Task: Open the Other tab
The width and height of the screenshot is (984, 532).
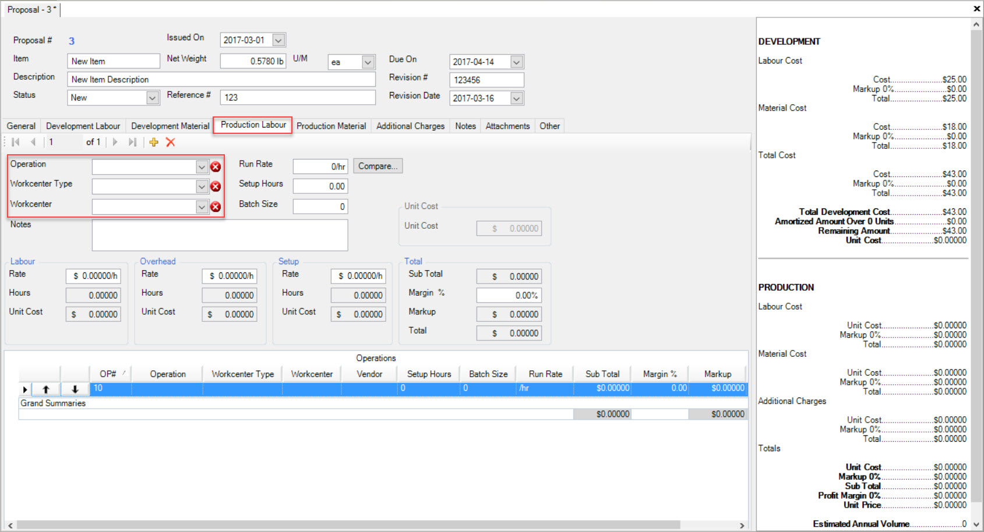Action: [x=549, y=126]
